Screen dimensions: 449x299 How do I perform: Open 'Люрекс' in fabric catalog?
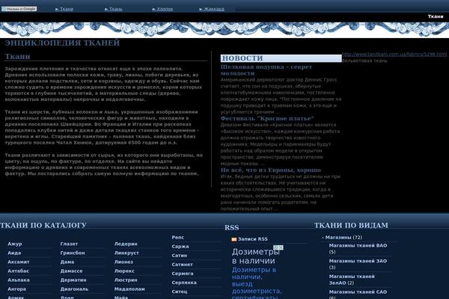124,271
